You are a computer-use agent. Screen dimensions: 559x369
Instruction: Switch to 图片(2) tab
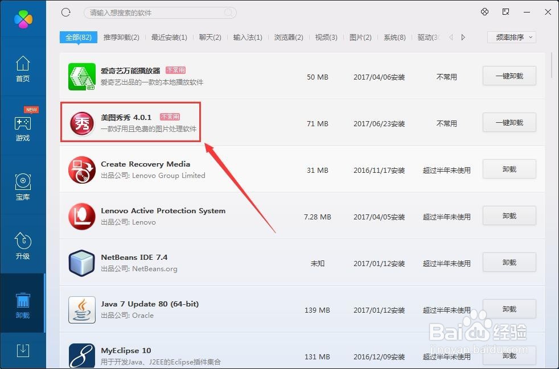[x=360, y=37]
